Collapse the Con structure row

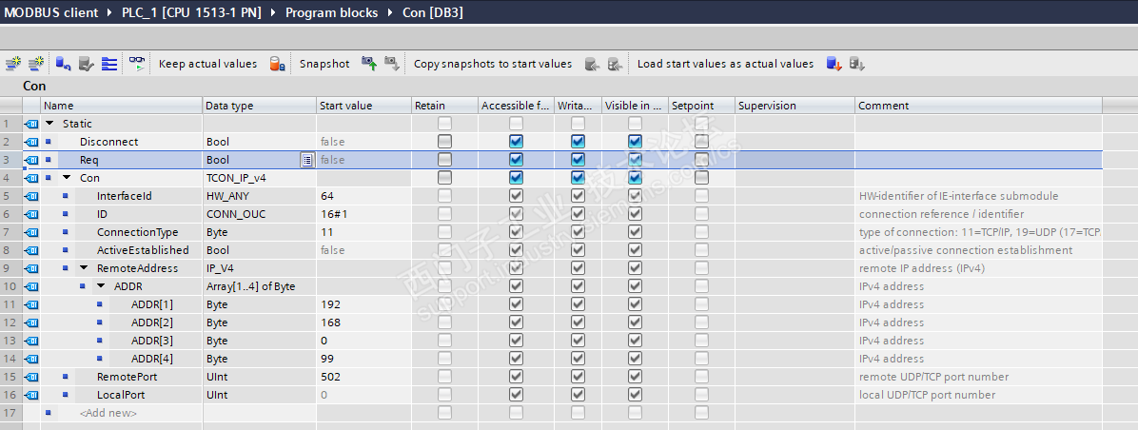(67, 178)
